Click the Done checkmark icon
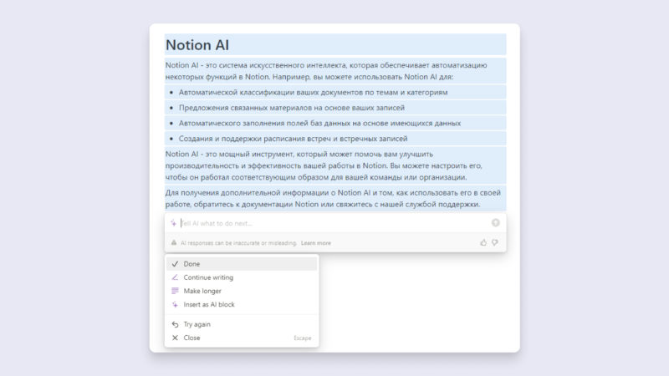 click(175, 264)
